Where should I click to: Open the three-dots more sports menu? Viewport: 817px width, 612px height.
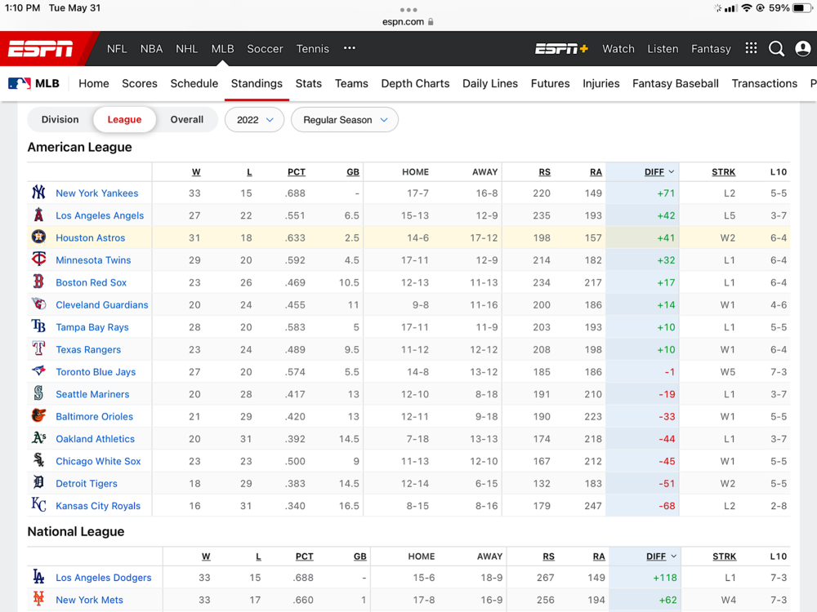[350, 49]
